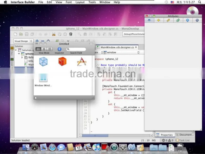Screen dimensions: 205x154
Task: Open the Properties pad tab
Action: tap(165, 135)
